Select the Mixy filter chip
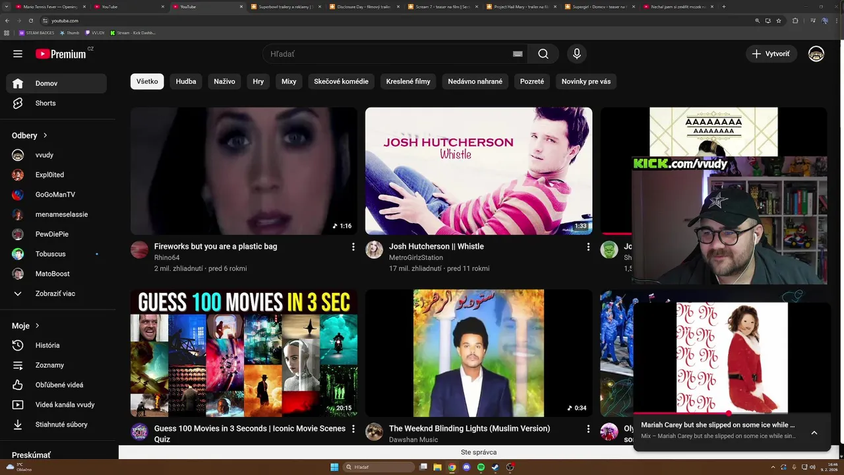844x475 pixels. [289, 82]
